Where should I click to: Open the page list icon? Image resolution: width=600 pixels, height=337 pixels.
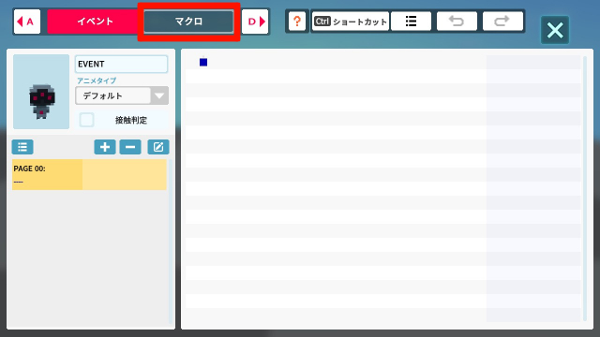[x=22, y=147]
